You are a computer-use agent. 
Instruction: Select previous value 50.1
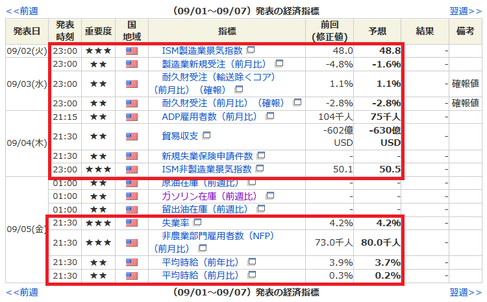[343, 169]
